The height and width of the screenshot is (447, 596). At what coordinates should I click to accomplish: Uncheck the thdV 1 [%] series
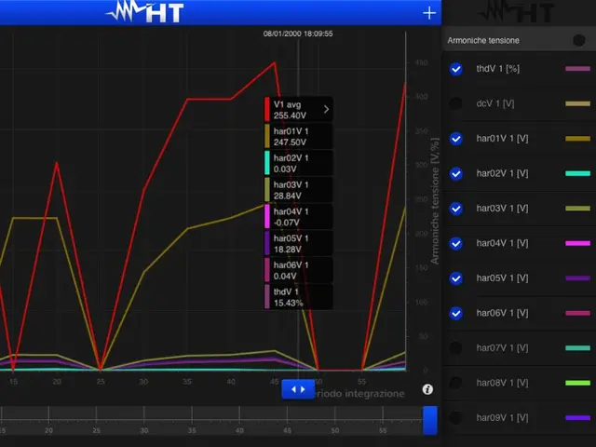[x=455, y=69]
